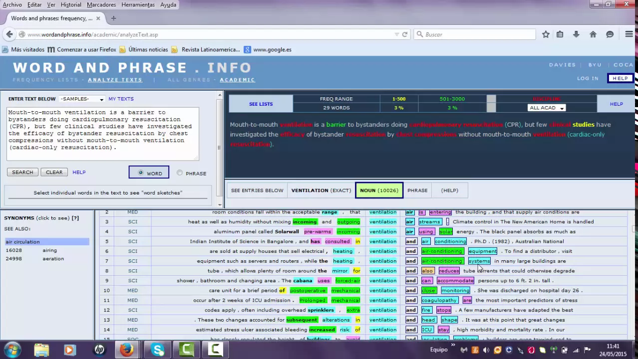Open the chat smiley icon in toolbar
The height and width of the screenshot is (359, 638).
coord(610,34)
